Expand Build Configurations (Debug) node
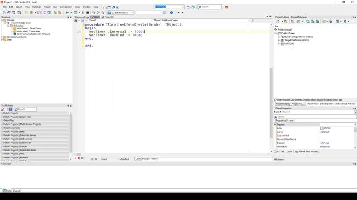 tap(279, 37)
